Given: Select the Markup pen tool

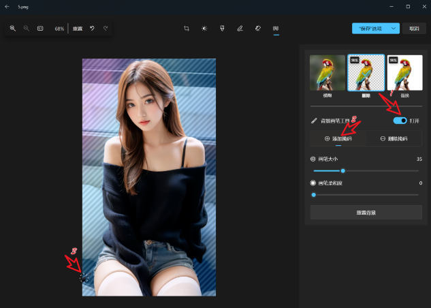Looking at the screenshot, I should [240, 29].
